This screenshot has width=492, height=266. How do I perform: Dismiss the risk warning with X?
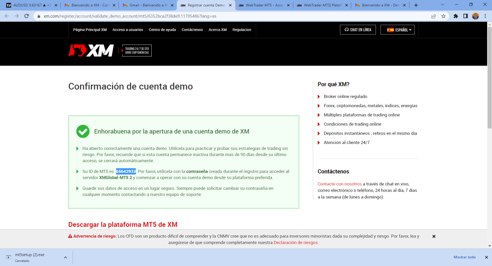pyautogui.click(x=434, y=237)
